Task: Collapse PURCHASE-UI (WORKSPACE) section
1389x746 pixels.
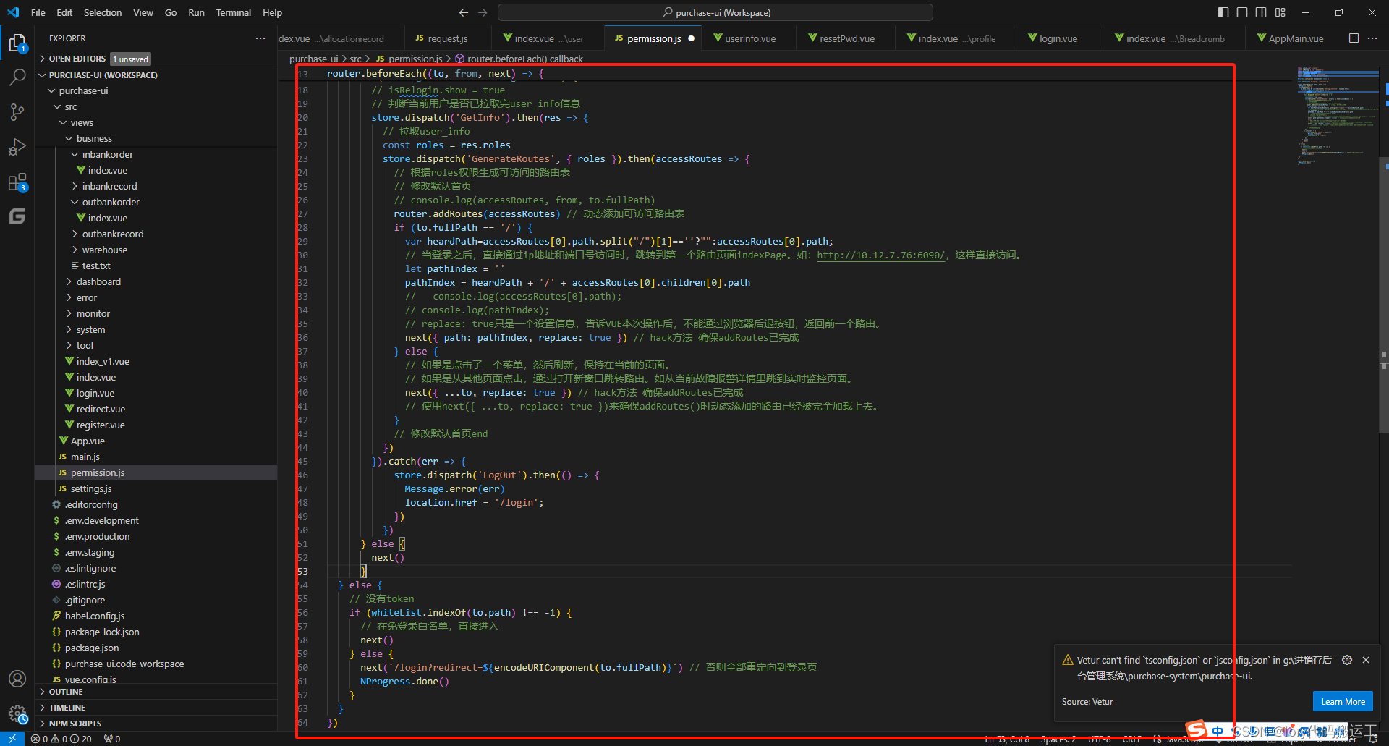Action: click(x=103, y=75)
